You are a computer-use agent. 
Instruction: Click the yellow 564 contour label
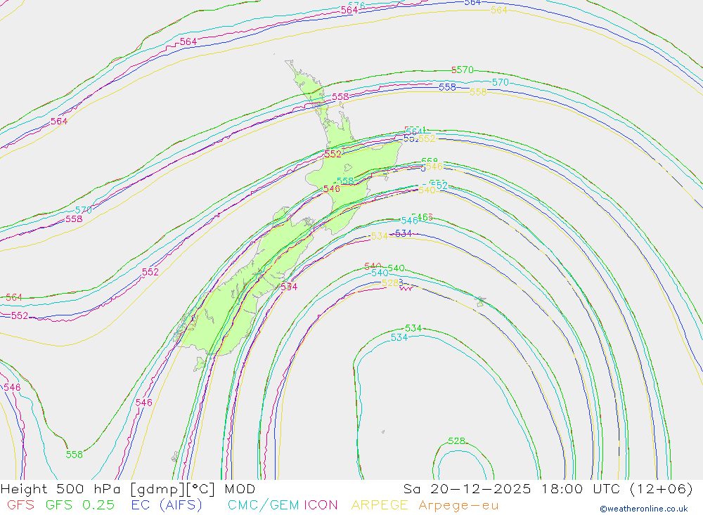[498, 10]
